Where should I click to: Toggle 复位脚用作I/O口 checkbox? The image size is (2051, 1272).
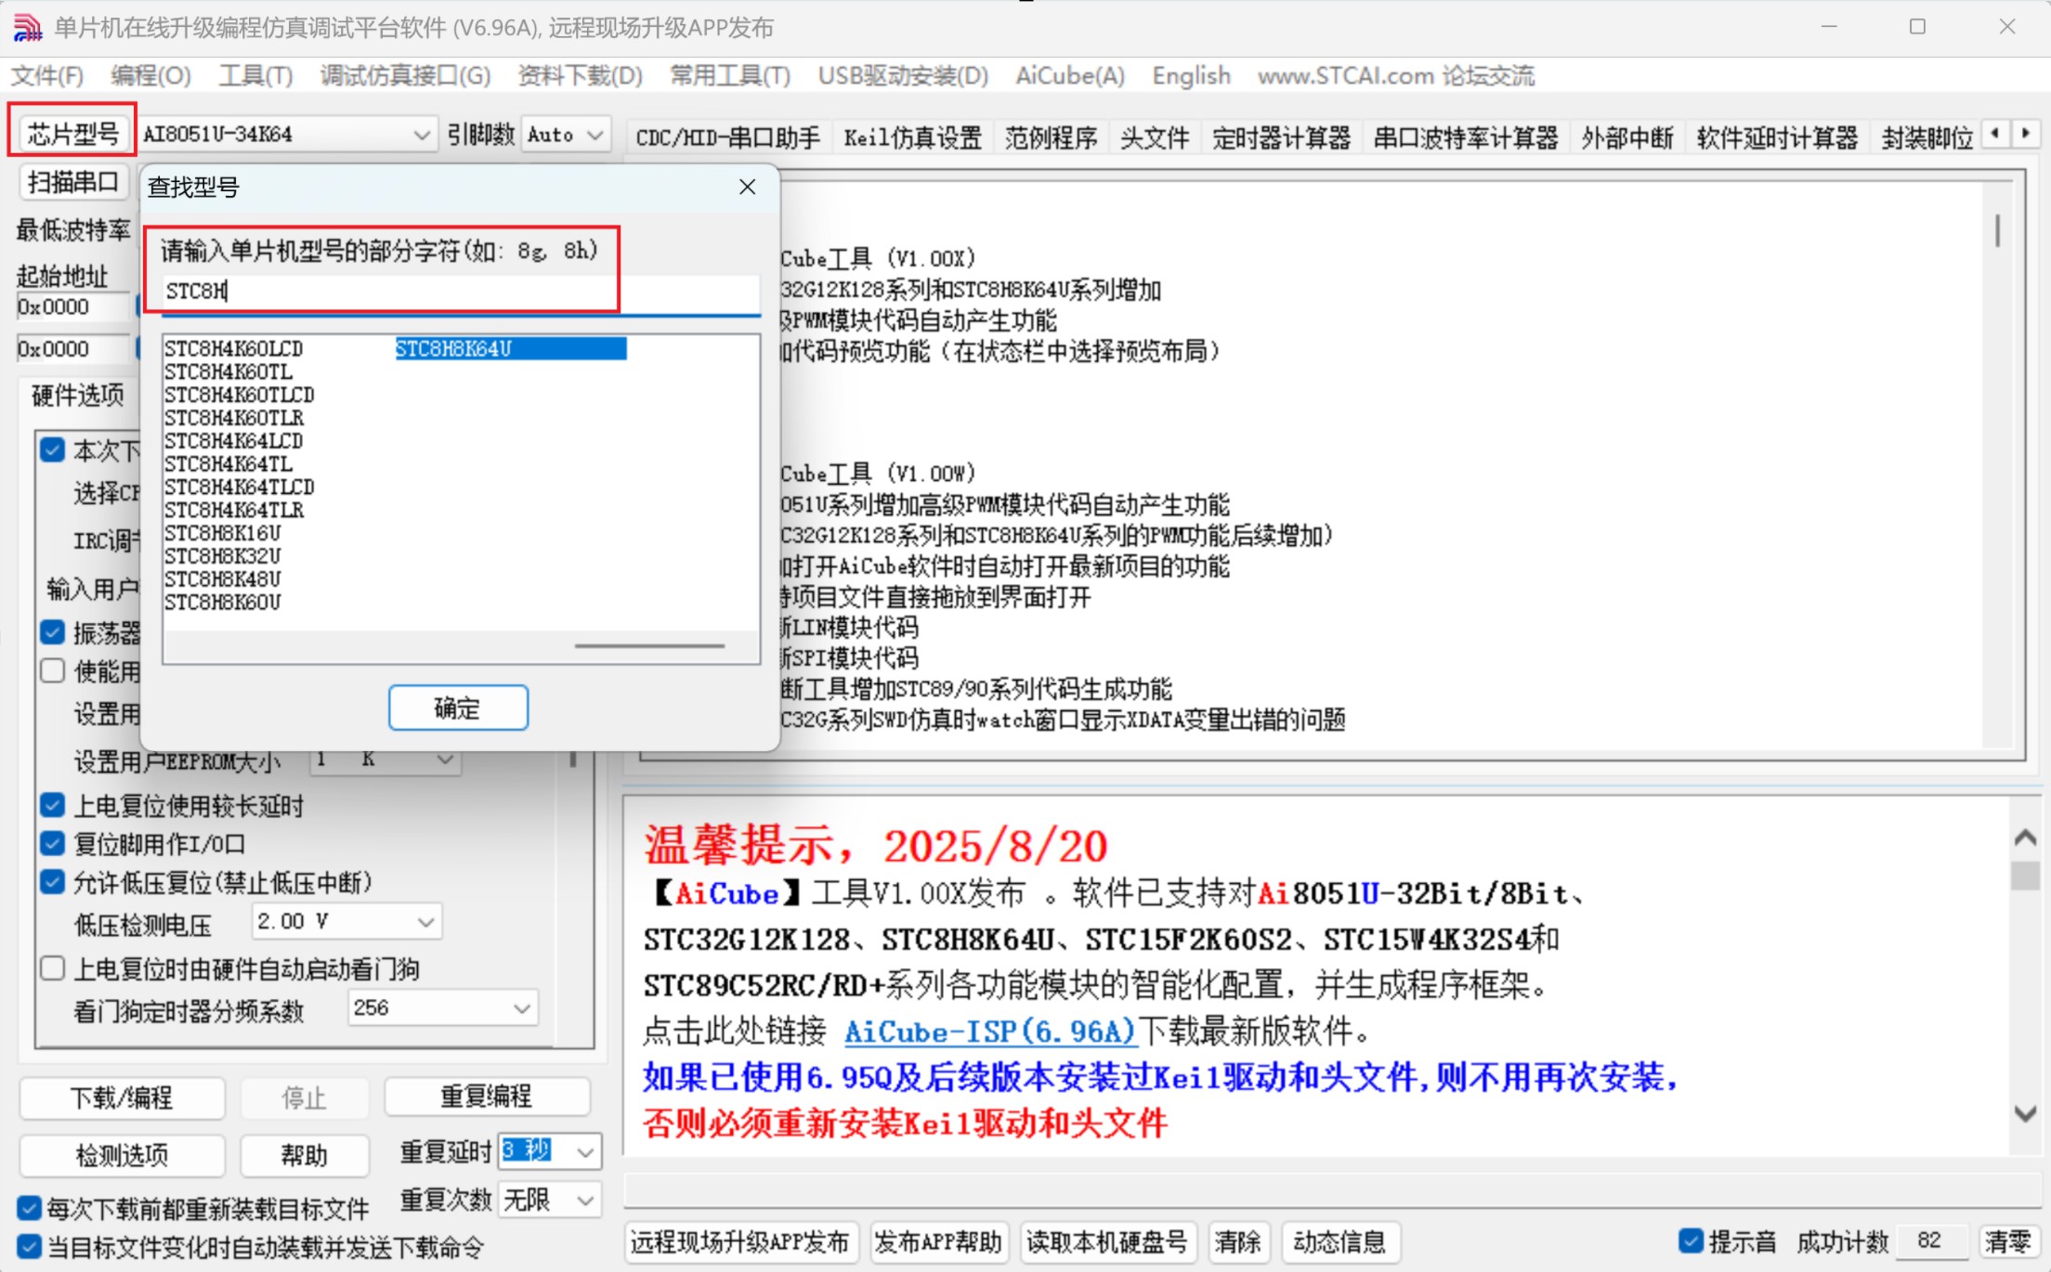(x=53, y=843)
